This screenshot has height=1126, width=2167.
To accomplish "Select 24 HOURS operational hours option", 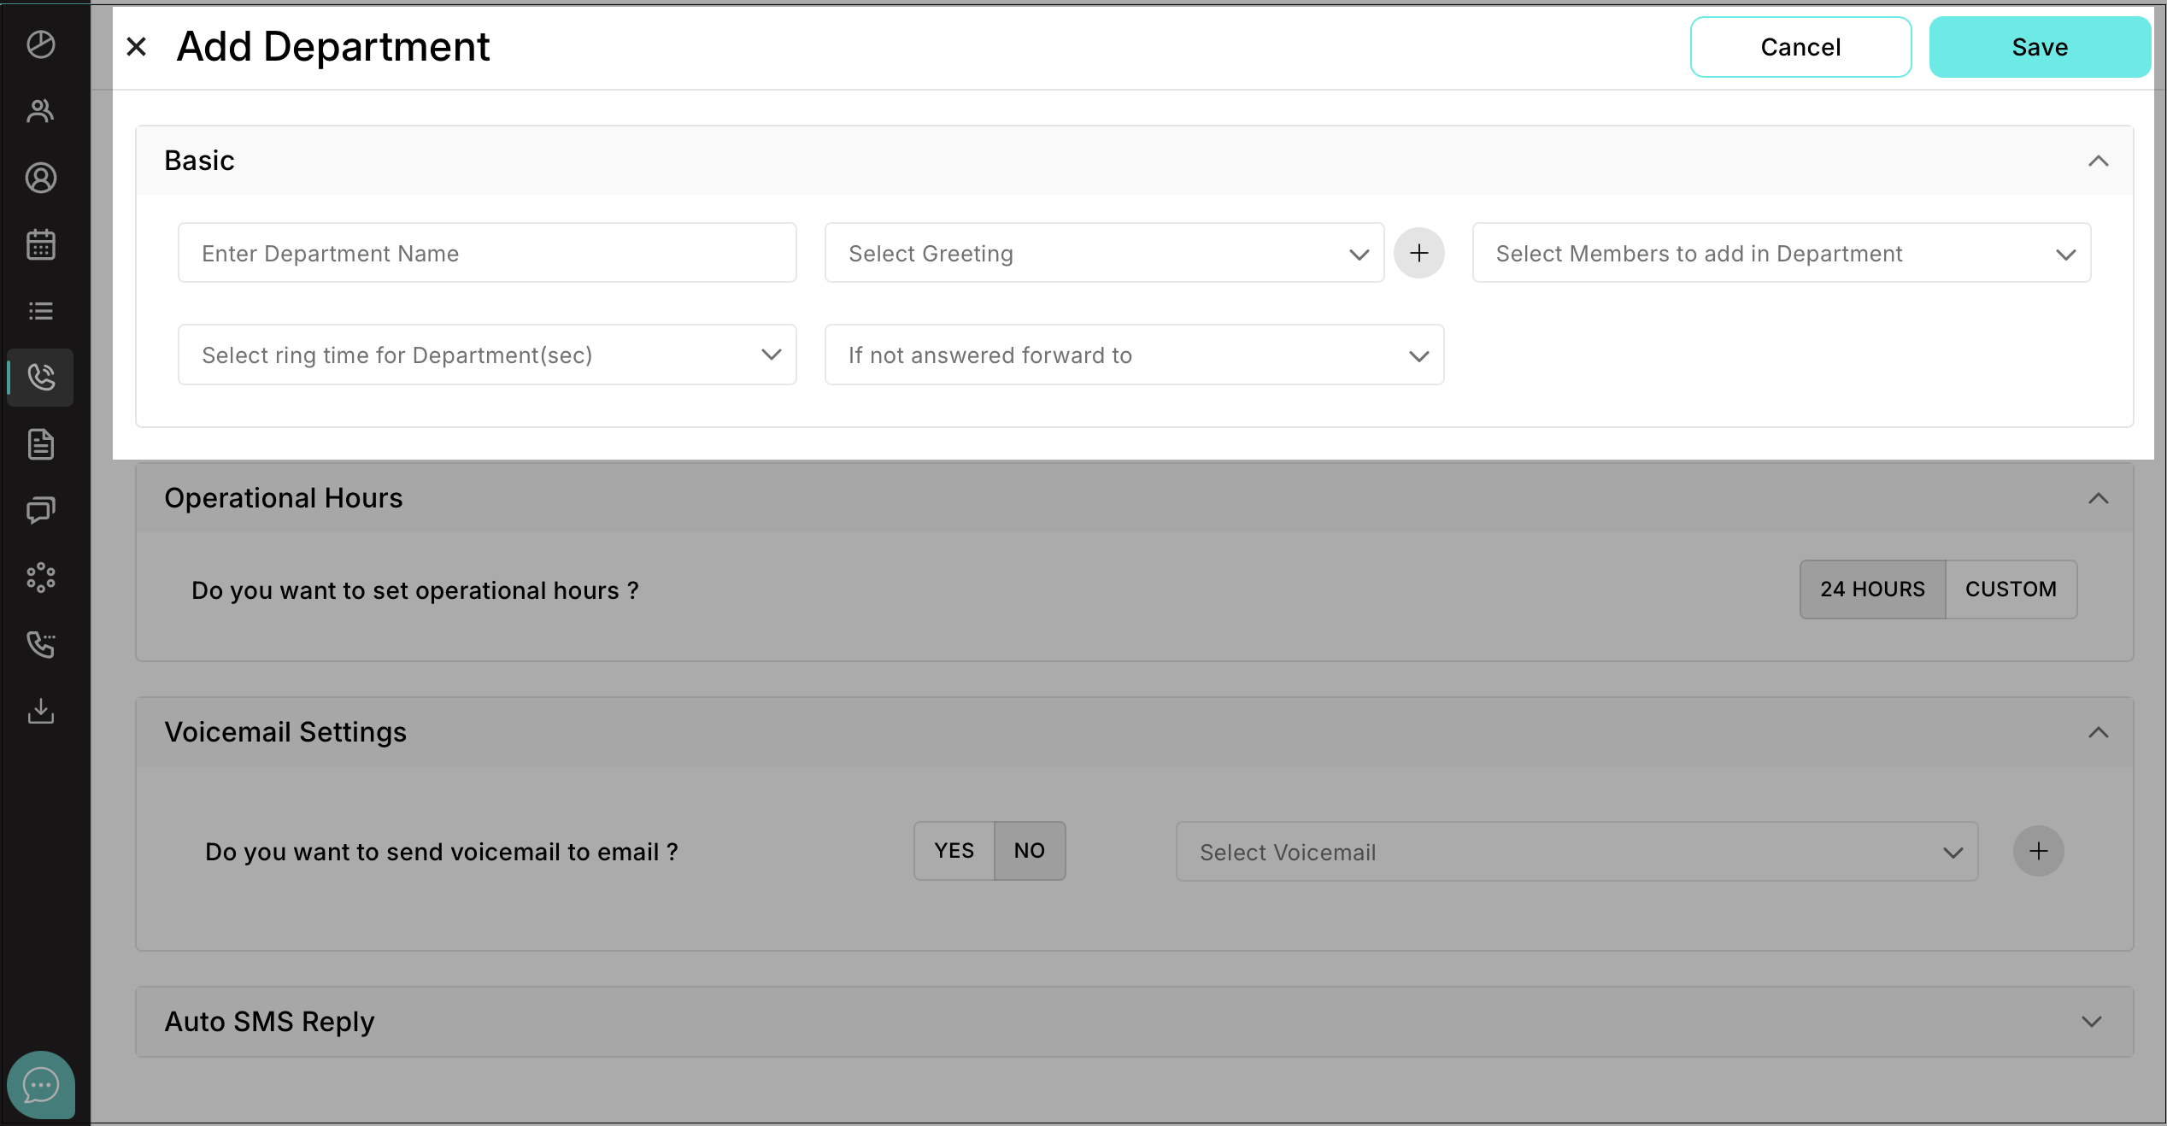I will click(1872, 589).
